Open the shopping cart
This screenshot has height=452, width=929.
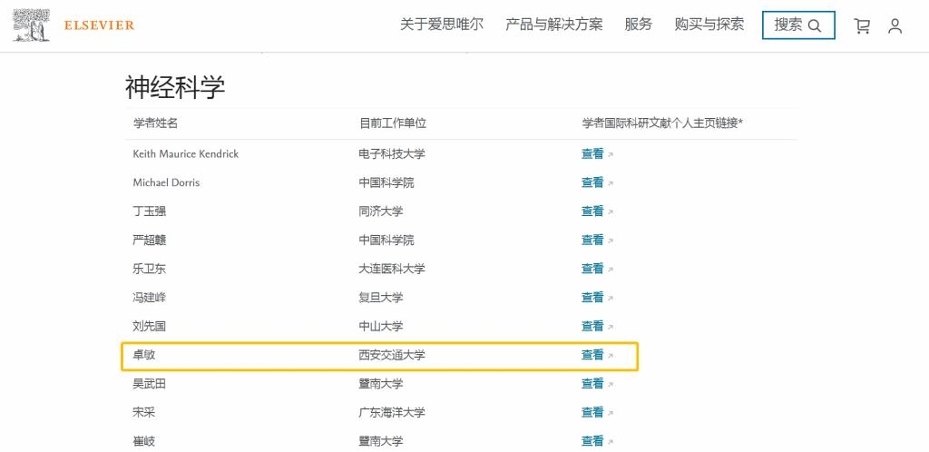point(862,26)
